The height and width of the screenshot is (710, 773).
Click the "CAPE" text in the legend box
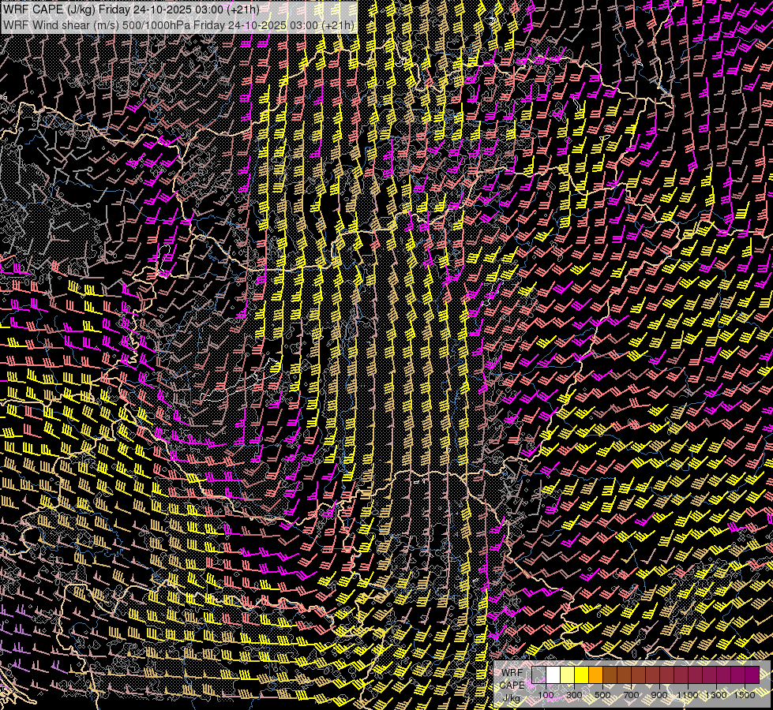pyautogui.click(x=512, y=685)
